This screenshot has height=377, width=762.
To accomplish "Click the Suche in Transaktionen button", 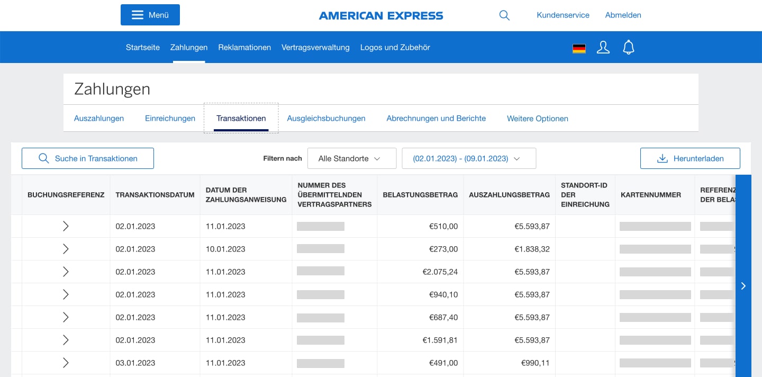I will 87,158.
